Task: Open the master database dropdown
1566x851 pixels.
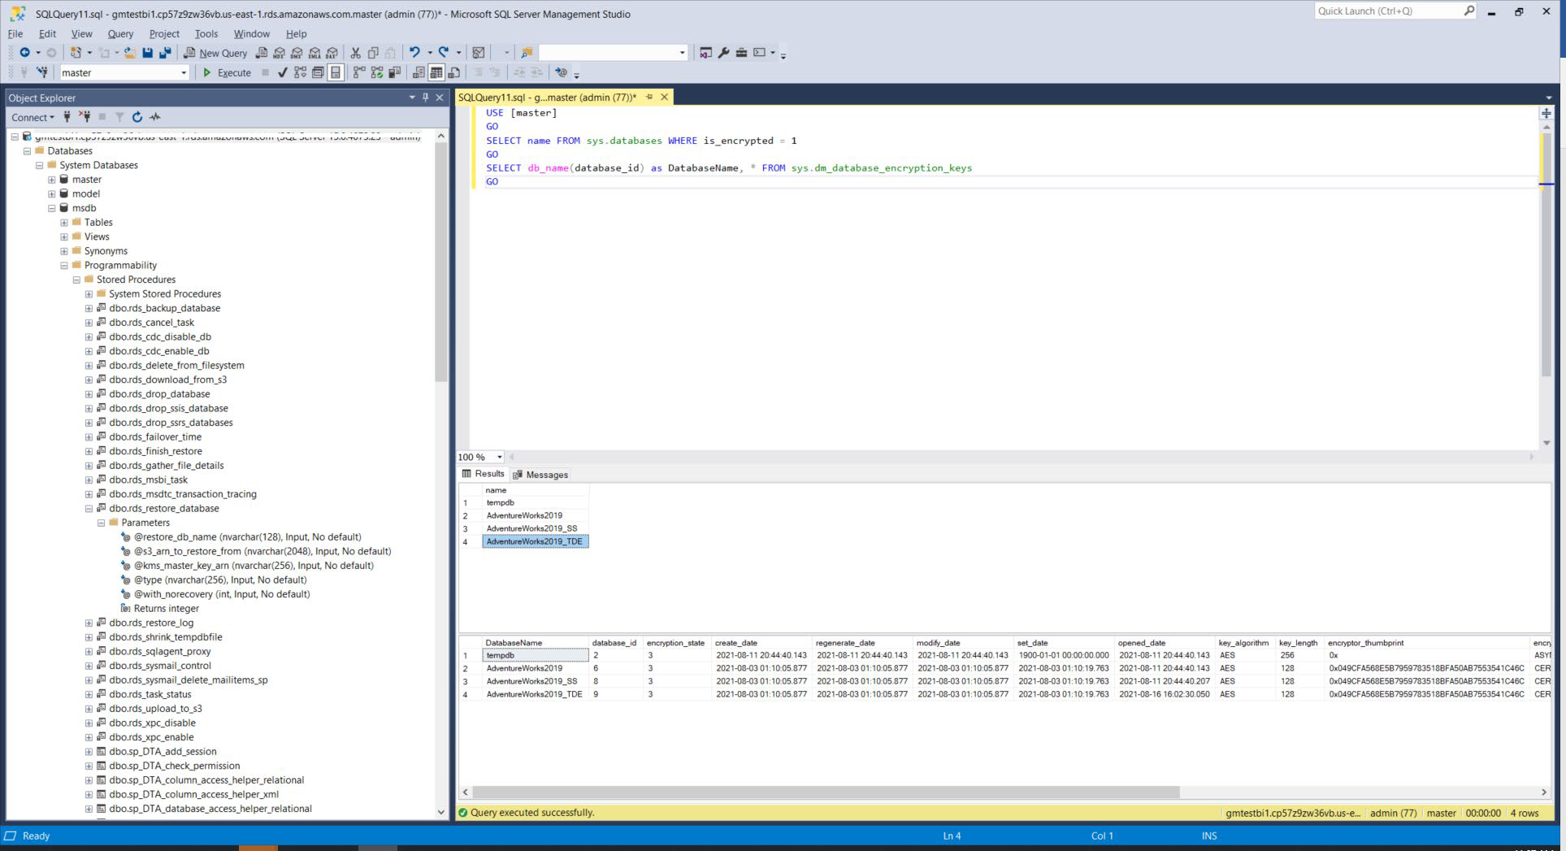Action: click(x=184, y=73)
